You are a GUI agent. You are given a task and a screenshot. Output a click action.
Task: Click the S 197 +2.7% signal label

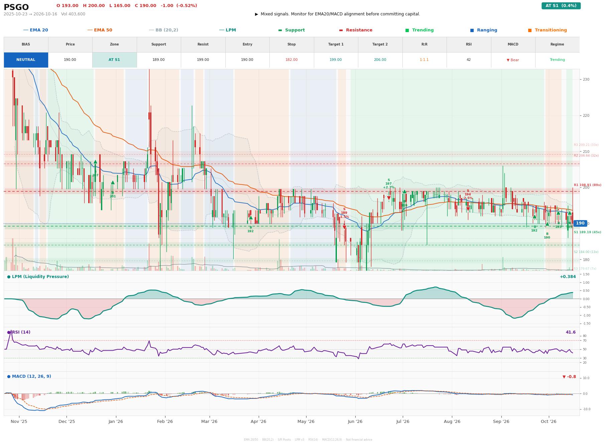coord(388,184)
